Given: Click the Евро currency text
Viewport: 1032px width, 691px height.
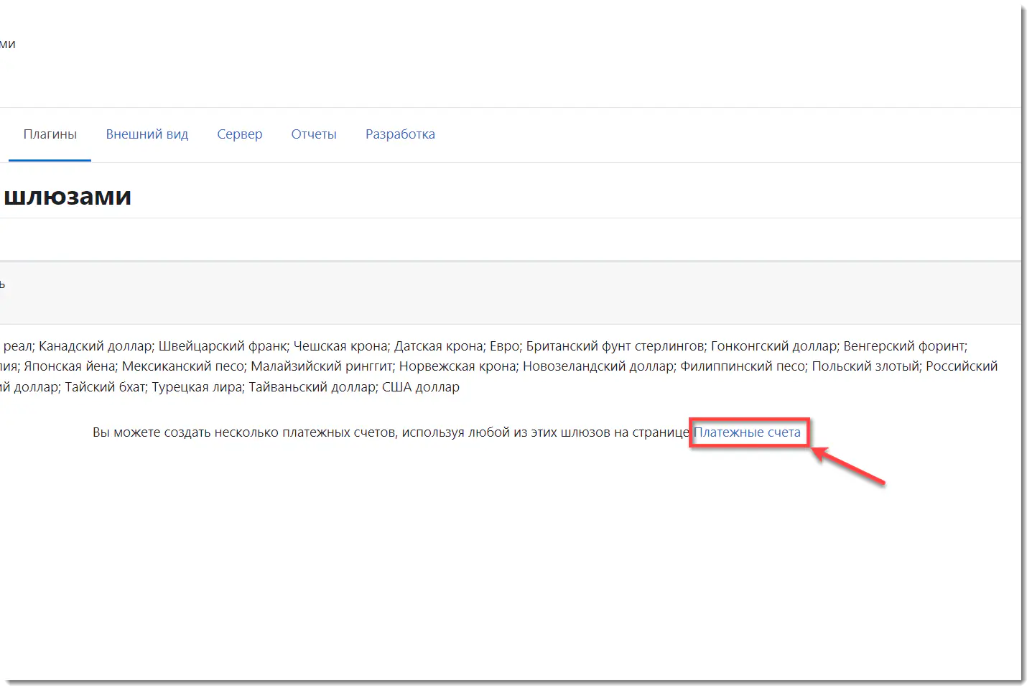Looking at the screenshot, I should [x=504, y=346].
